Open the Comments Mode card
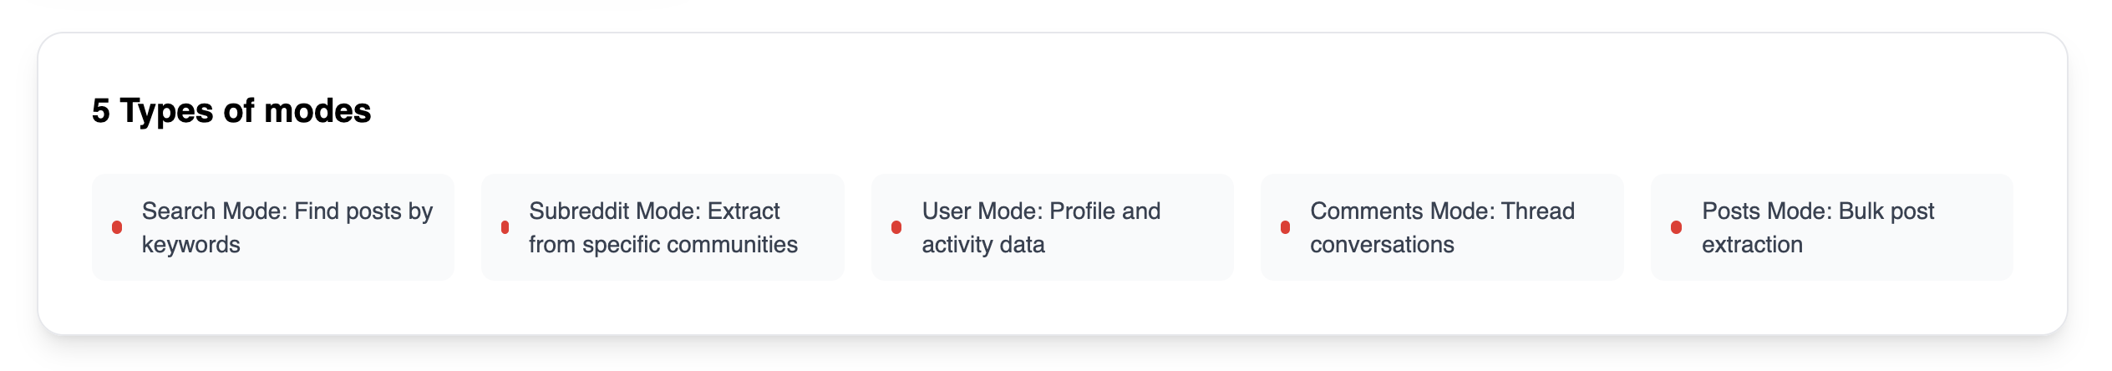 [x=1442, y=227]
